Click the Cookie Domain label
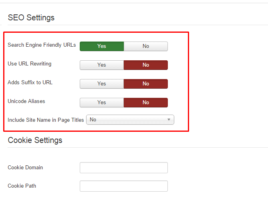Image resolution: width=268 pixels, height=218 pixels. pos(25,167)
